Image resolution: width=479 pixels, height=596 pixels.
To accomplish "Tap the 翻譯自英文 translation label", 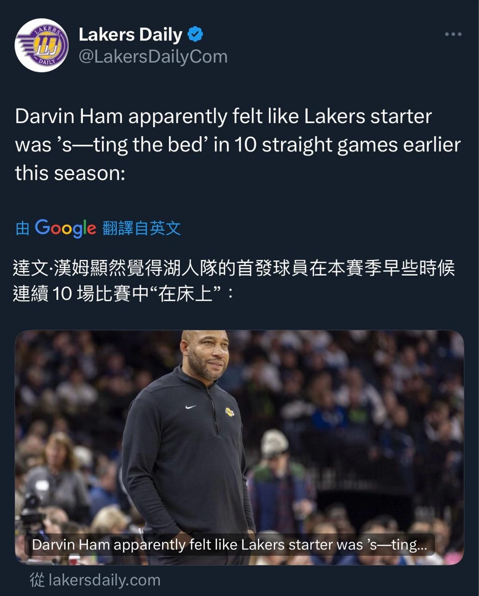I will click(x=142, y=228).
